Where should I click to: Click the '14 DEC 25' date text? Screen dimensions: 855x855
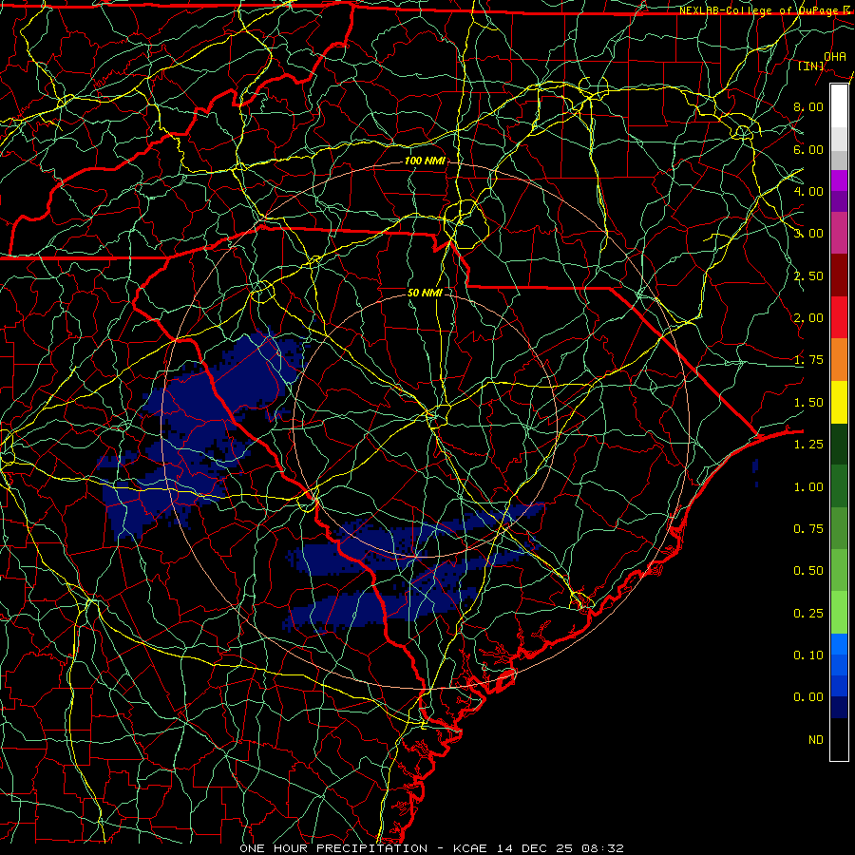coord(536,848)
